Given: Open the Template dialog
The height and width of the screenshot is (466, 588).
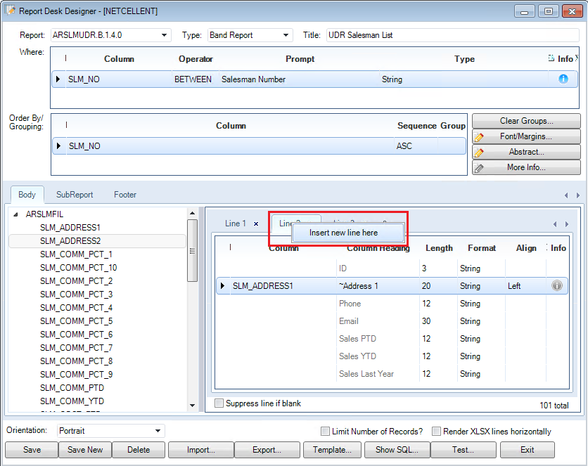Looking at the screenshot, I should click(x=332, y=450).
